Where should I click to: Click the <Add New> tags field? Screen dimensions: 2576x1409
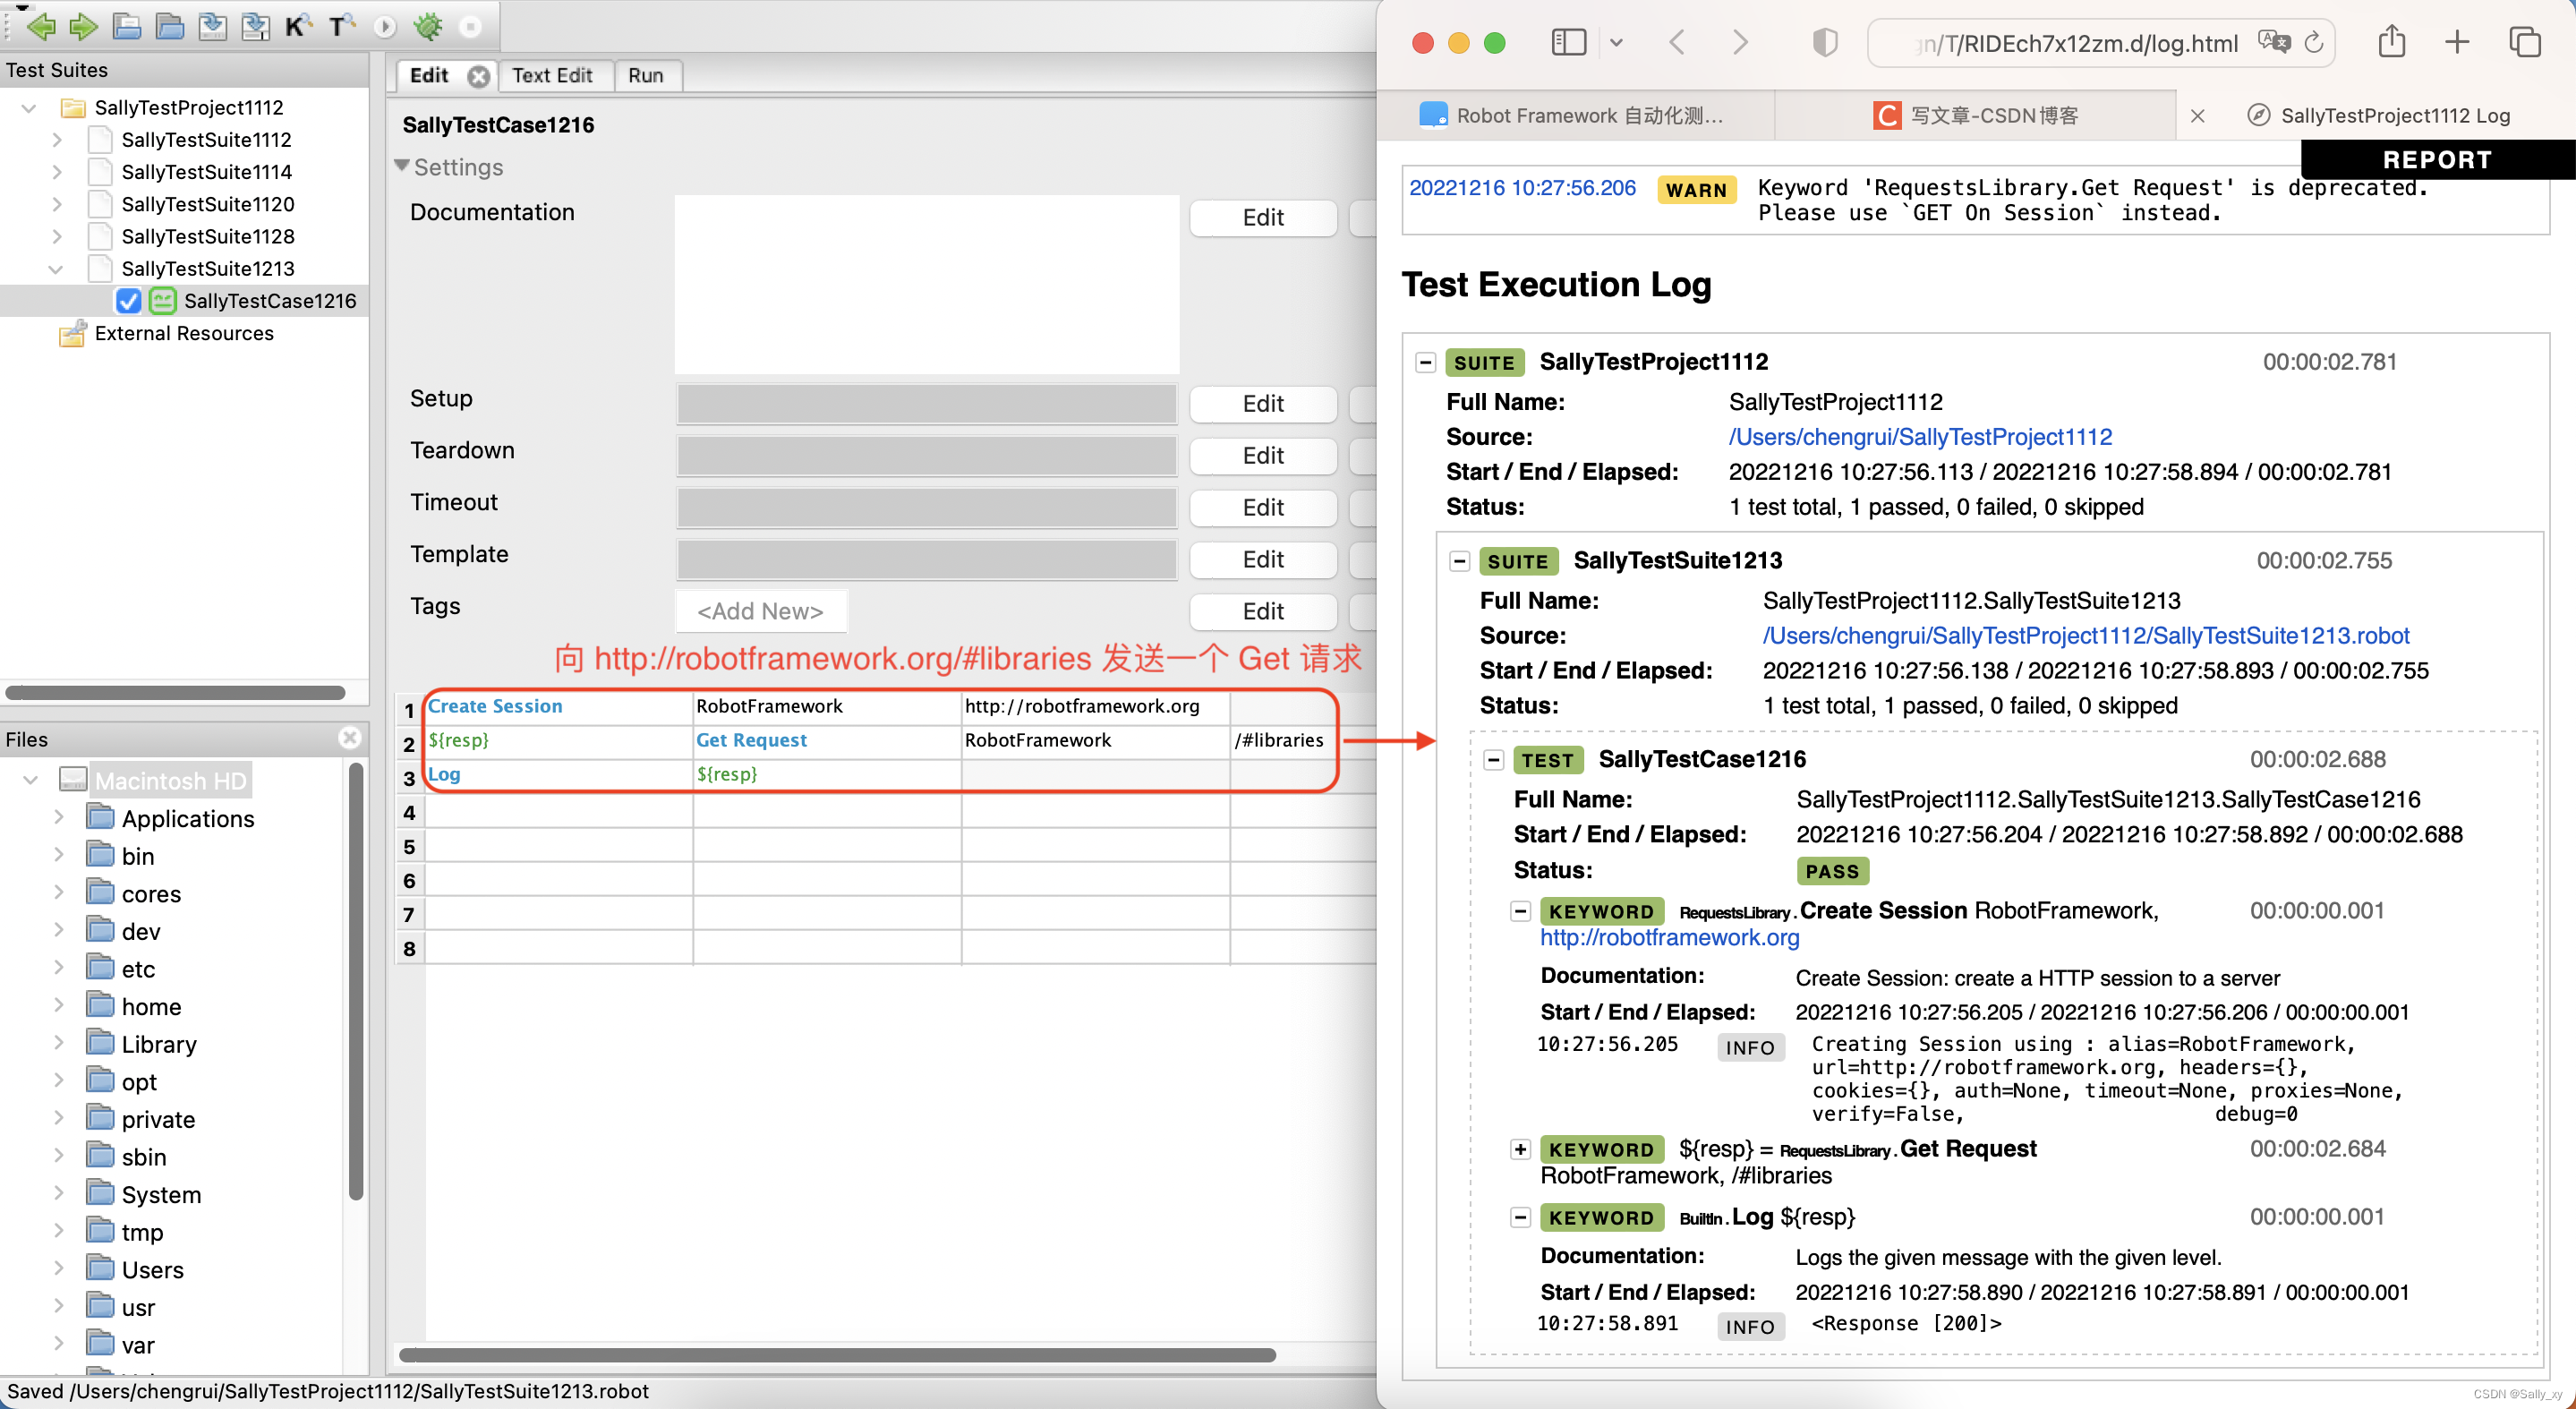click(760, 611)
